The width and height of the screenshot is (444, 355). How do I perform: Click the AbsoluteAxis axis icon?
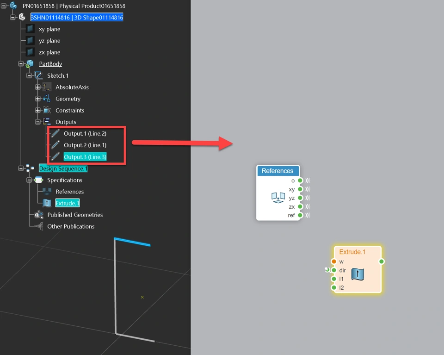pos(47,87)
